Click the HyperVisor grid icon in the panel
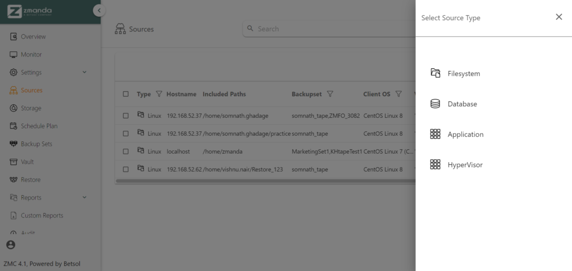The height and width of the screenshot is (271, 572). pyautogui.click(x=435, y=164)
